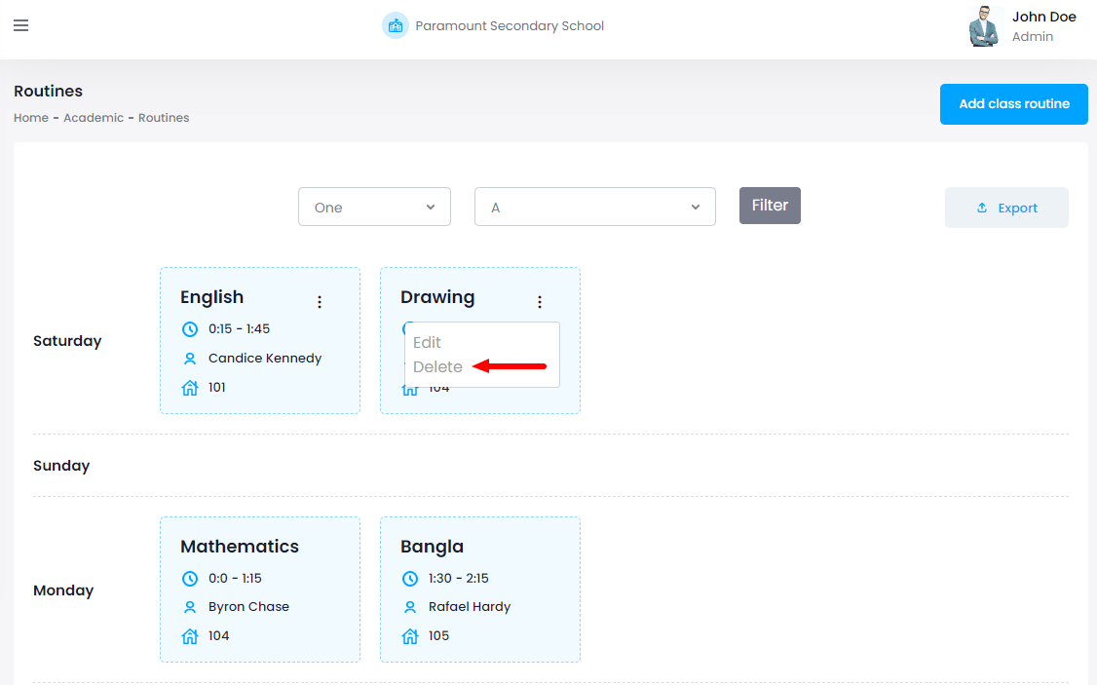Click John Doe's profile avatar
Viewport: 1097px width, 685px height.
(x=985, y=26)
